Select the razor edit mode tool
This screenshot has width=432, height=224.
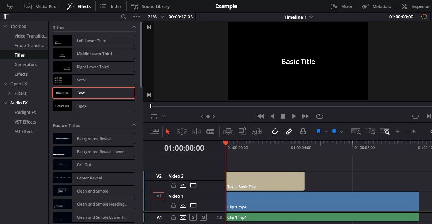210,131
